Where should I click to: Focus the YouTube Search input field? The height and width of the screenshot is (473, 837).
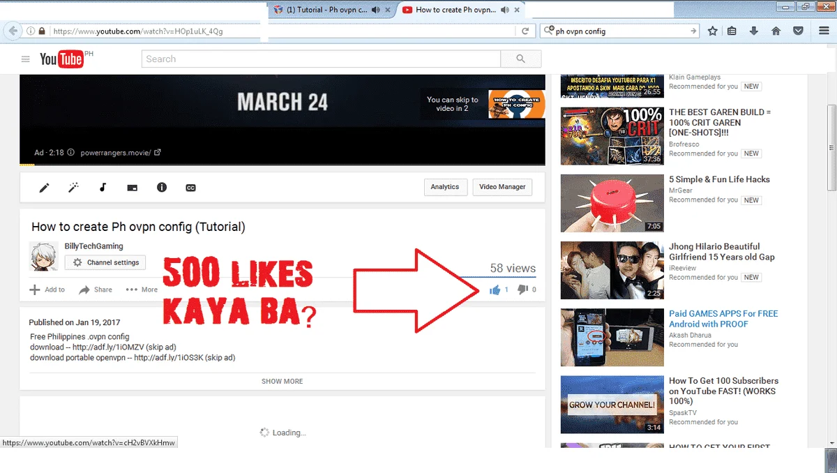[x=321, y=59]
